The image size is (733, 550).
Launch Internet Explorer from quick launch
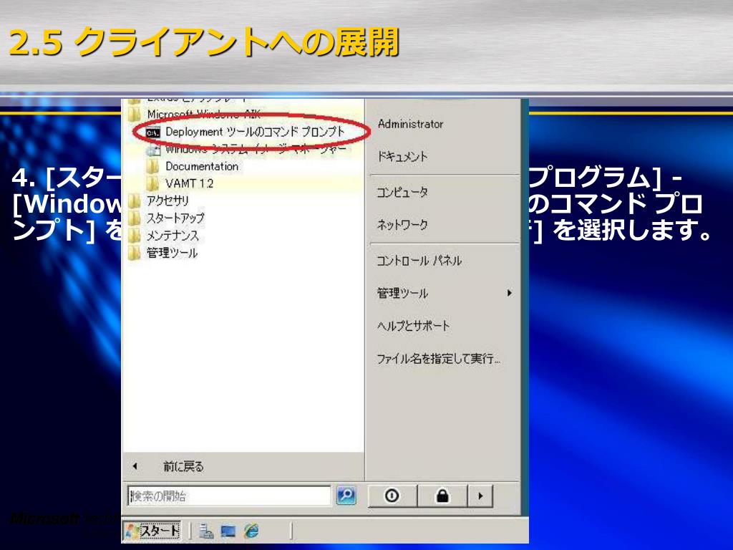coord(251,531)
